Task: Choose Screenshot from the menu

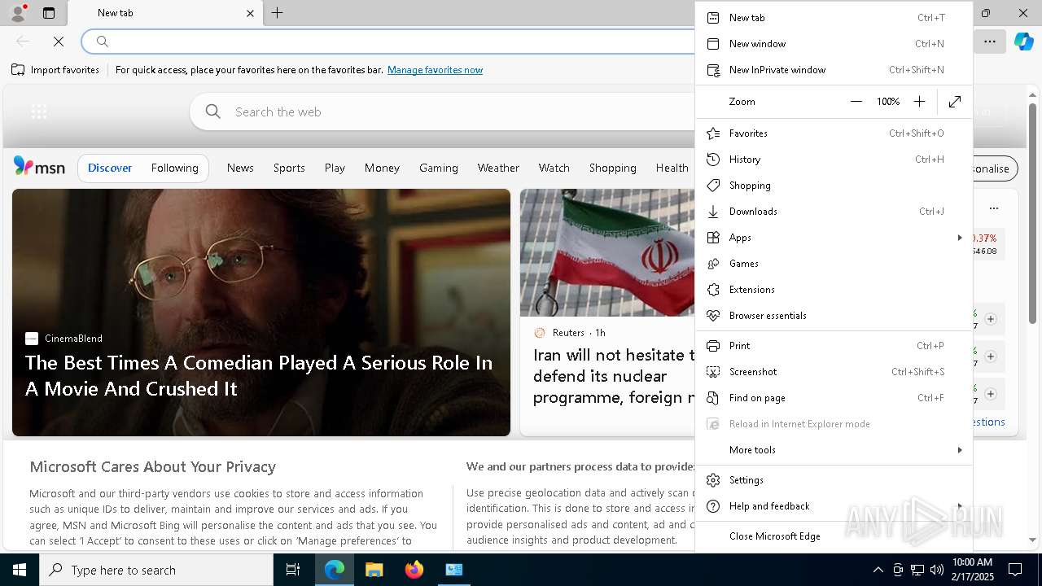Action: click(834, 372)
